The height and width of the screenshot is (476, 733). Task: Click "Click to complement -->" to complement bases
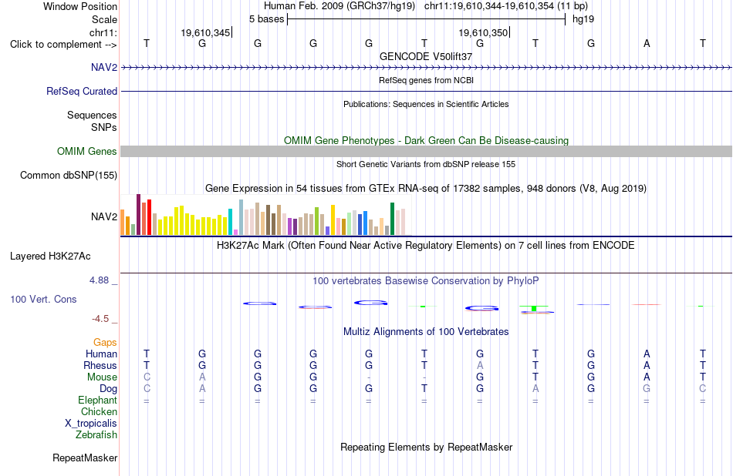[x=63, y=45]
